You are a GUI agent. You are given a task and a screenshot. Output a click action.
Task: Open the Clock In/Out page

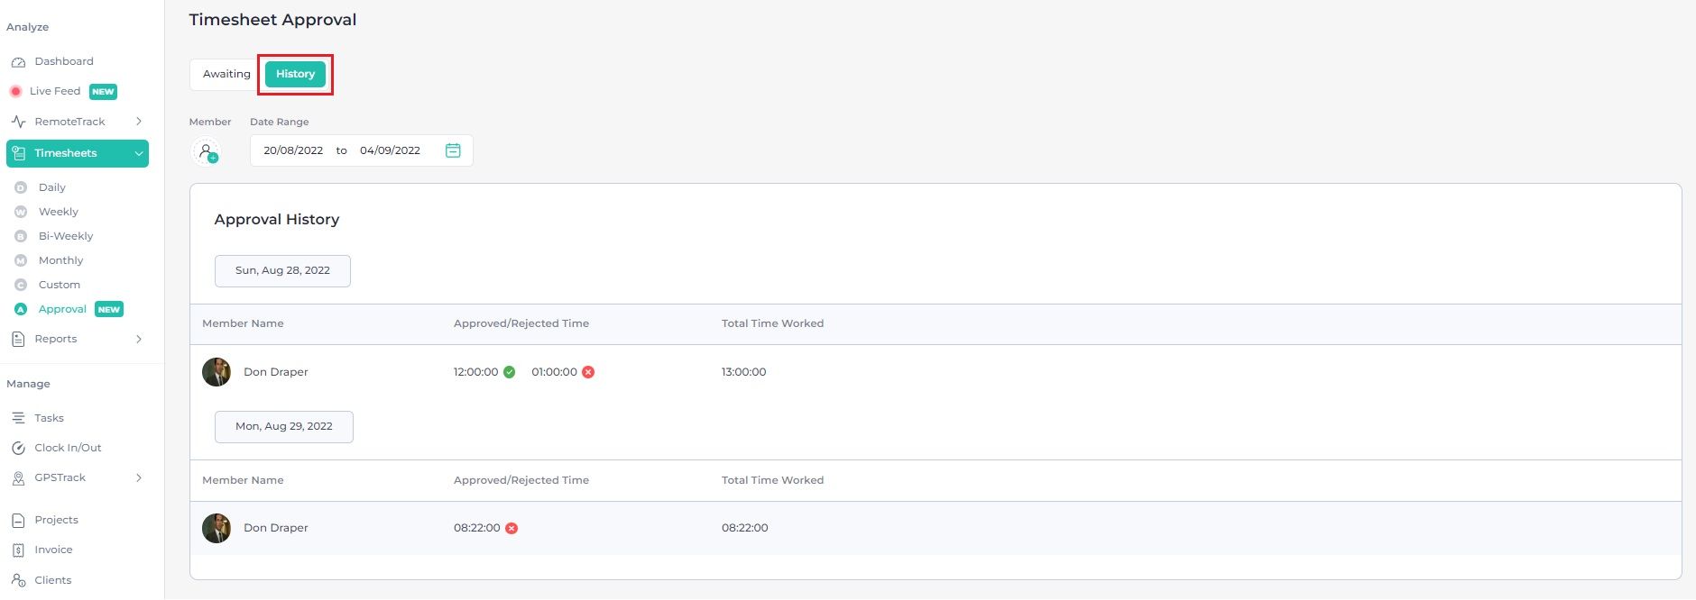[68, 448]
